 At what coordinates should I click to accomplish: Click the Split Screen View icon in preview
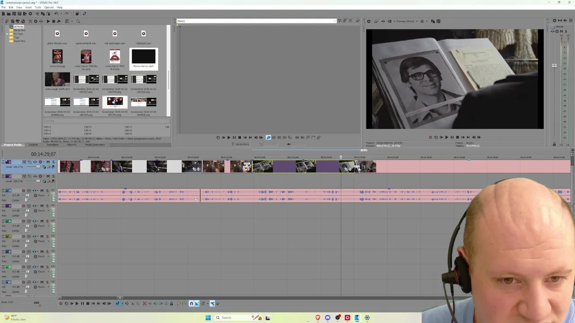pyautogui.click(x=389, y=21)
